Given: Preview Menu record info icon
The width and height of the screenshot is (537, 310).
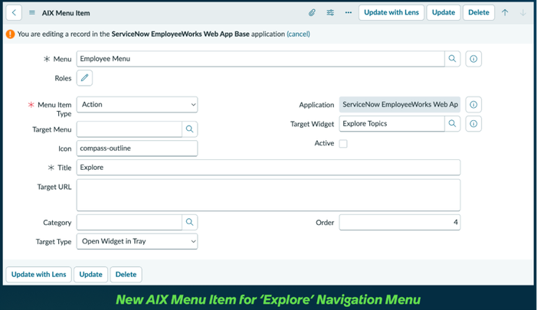Looking at the screenshot, I should (x=473, y=59).
